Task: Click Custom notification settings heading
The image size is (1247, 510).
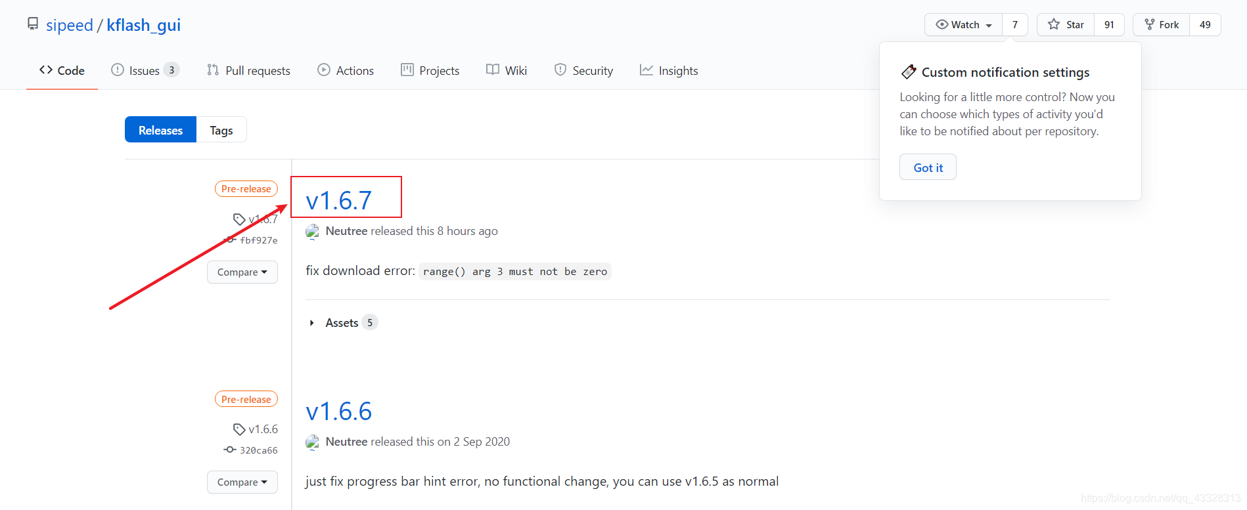Action: [x=1005, y=72]
